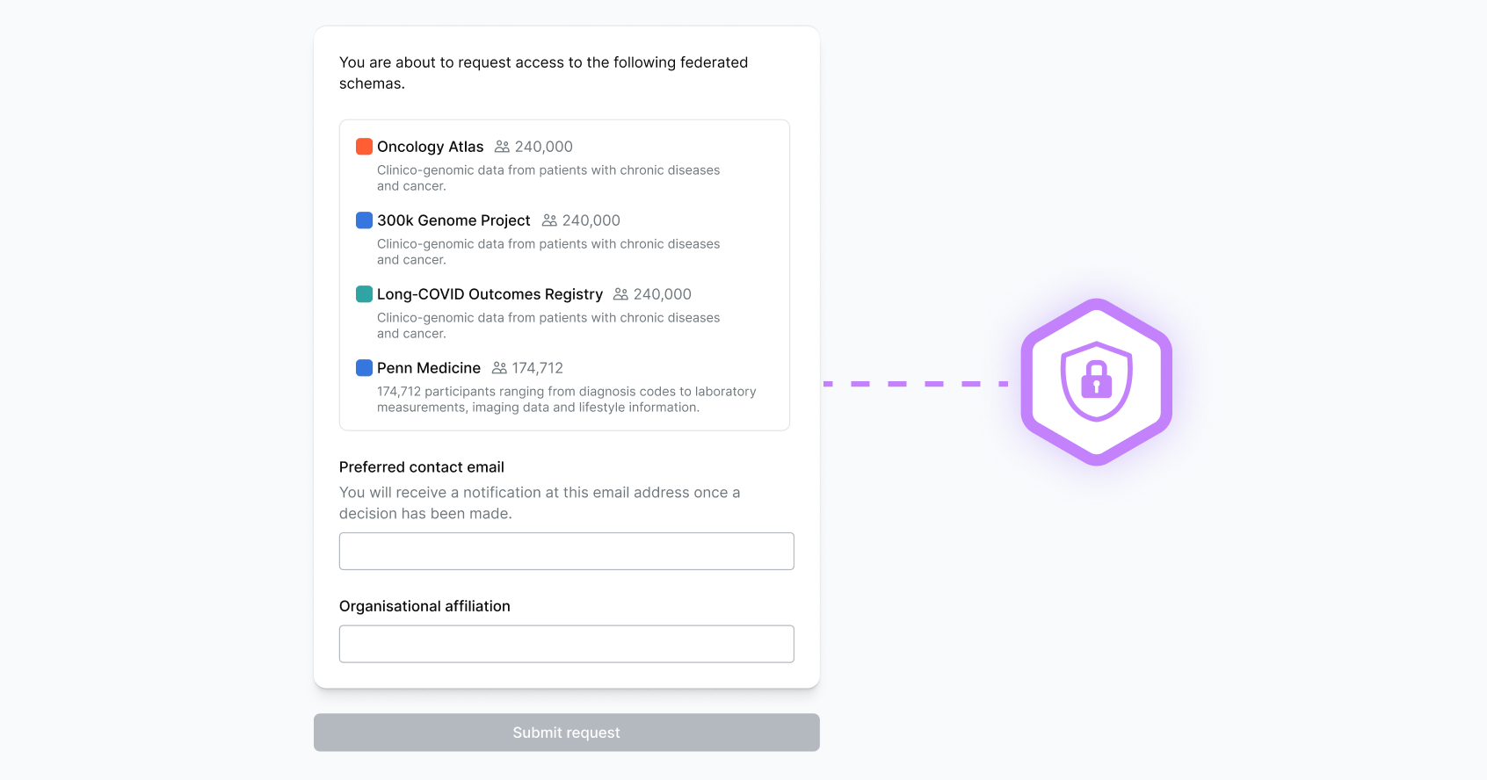Click the participants icon beside 300k Genome Project
Viewport: 1487px width, 780px height.
(549, 220)
